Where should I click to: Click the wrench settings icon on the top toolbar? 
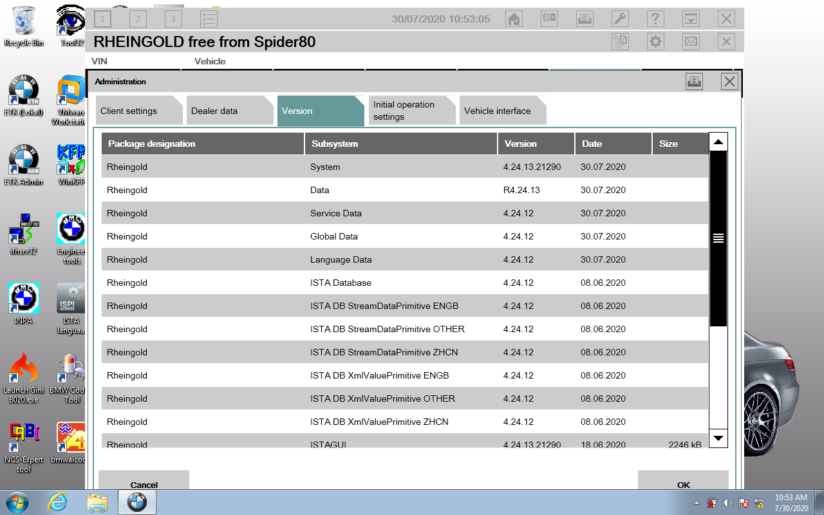point(620,19)
